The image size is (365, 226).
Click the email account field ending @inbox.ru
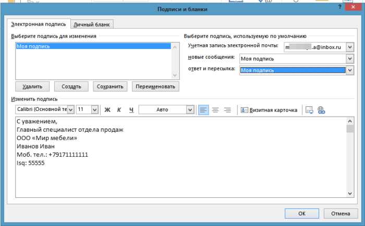pos(315,47)
